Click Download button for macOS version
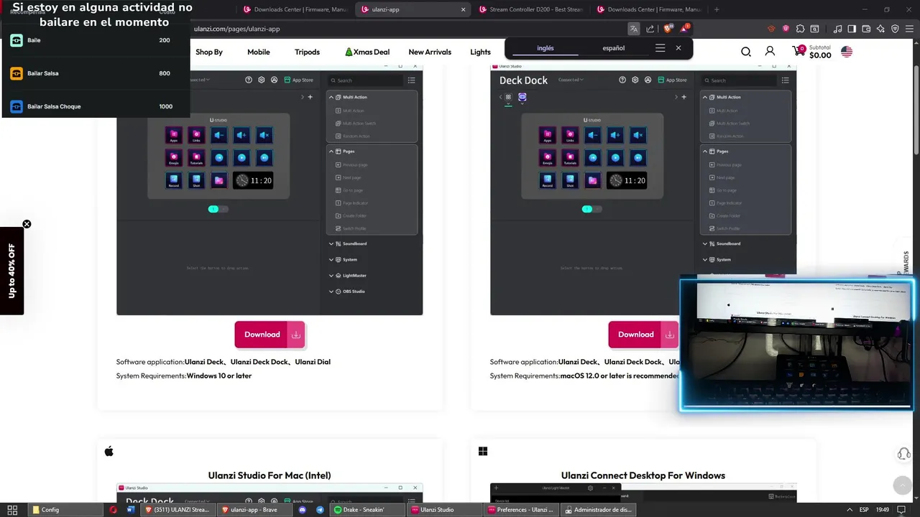 (x=643, y=335)
